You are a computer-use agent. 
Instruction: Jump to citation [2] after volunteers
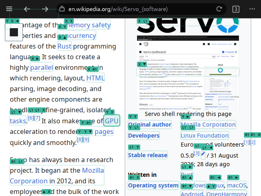pyautogui.click(x=252, y=142)
